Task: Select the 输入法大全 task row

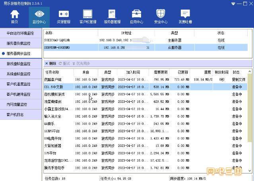Action: click(x=145, y=116)
